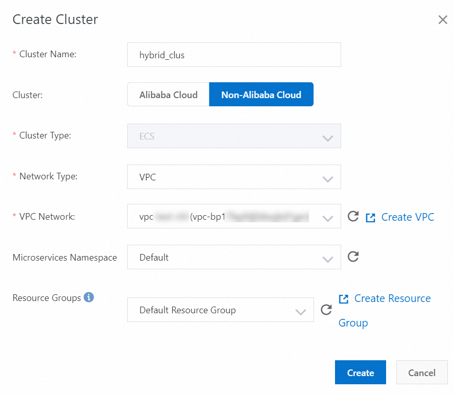Click the external-link icon beside Create VPC
The image size is (454, 395).
(x=370, y=217)
